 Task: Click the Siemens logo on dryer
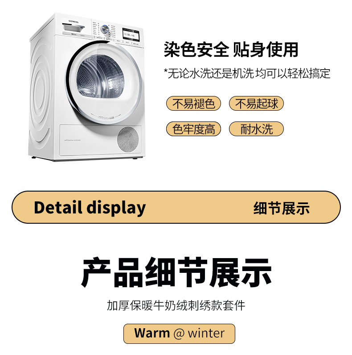(x=74, y=22)
